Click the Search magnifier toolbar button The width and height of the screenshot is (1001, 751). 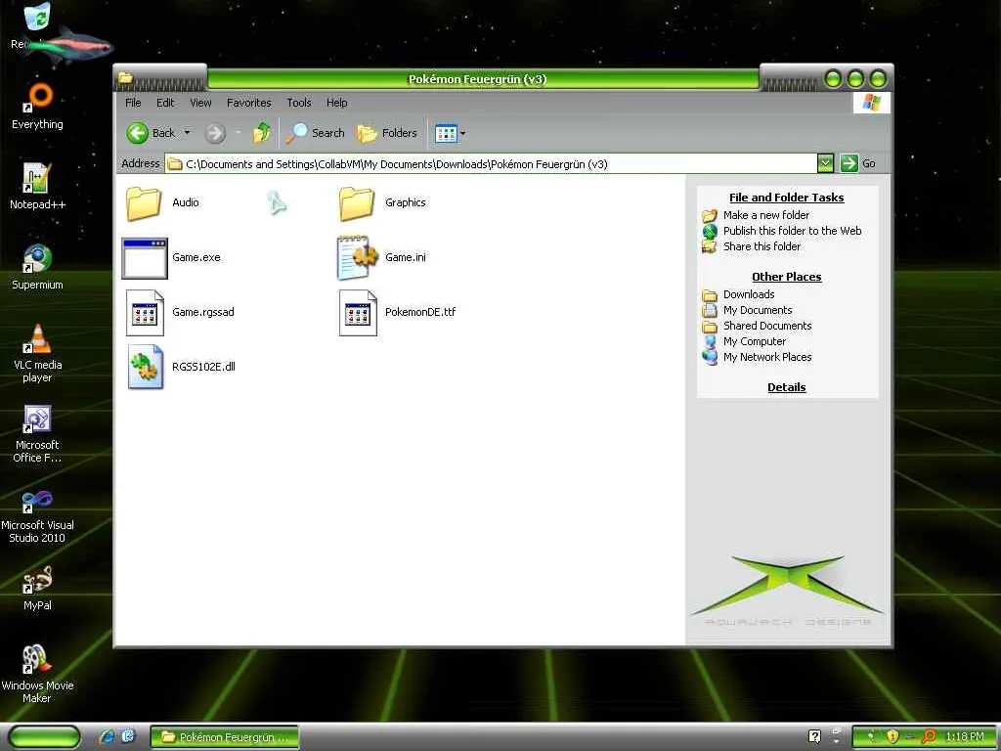click(x=316, y=133)
